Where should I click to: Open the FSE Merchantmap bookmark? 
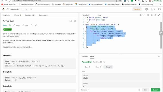(146, 4)
